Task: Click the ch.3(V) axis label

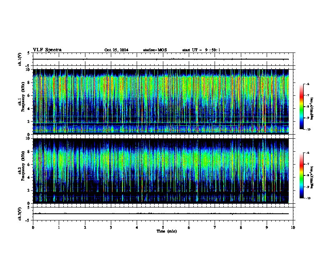Action: pyautogui.click(x=20, y=214)
